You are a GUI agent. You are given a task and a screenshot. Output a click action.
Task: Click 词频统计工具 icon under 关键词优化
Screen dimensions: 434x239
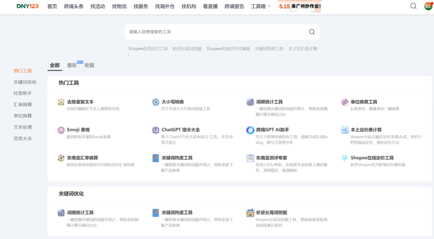coord(61,213)
